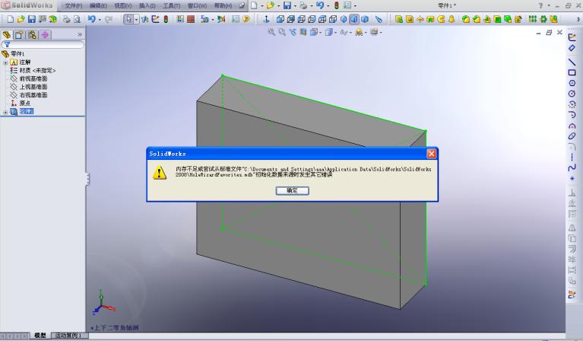Select 上视基准面 plane in the tree

pos(33,87)
